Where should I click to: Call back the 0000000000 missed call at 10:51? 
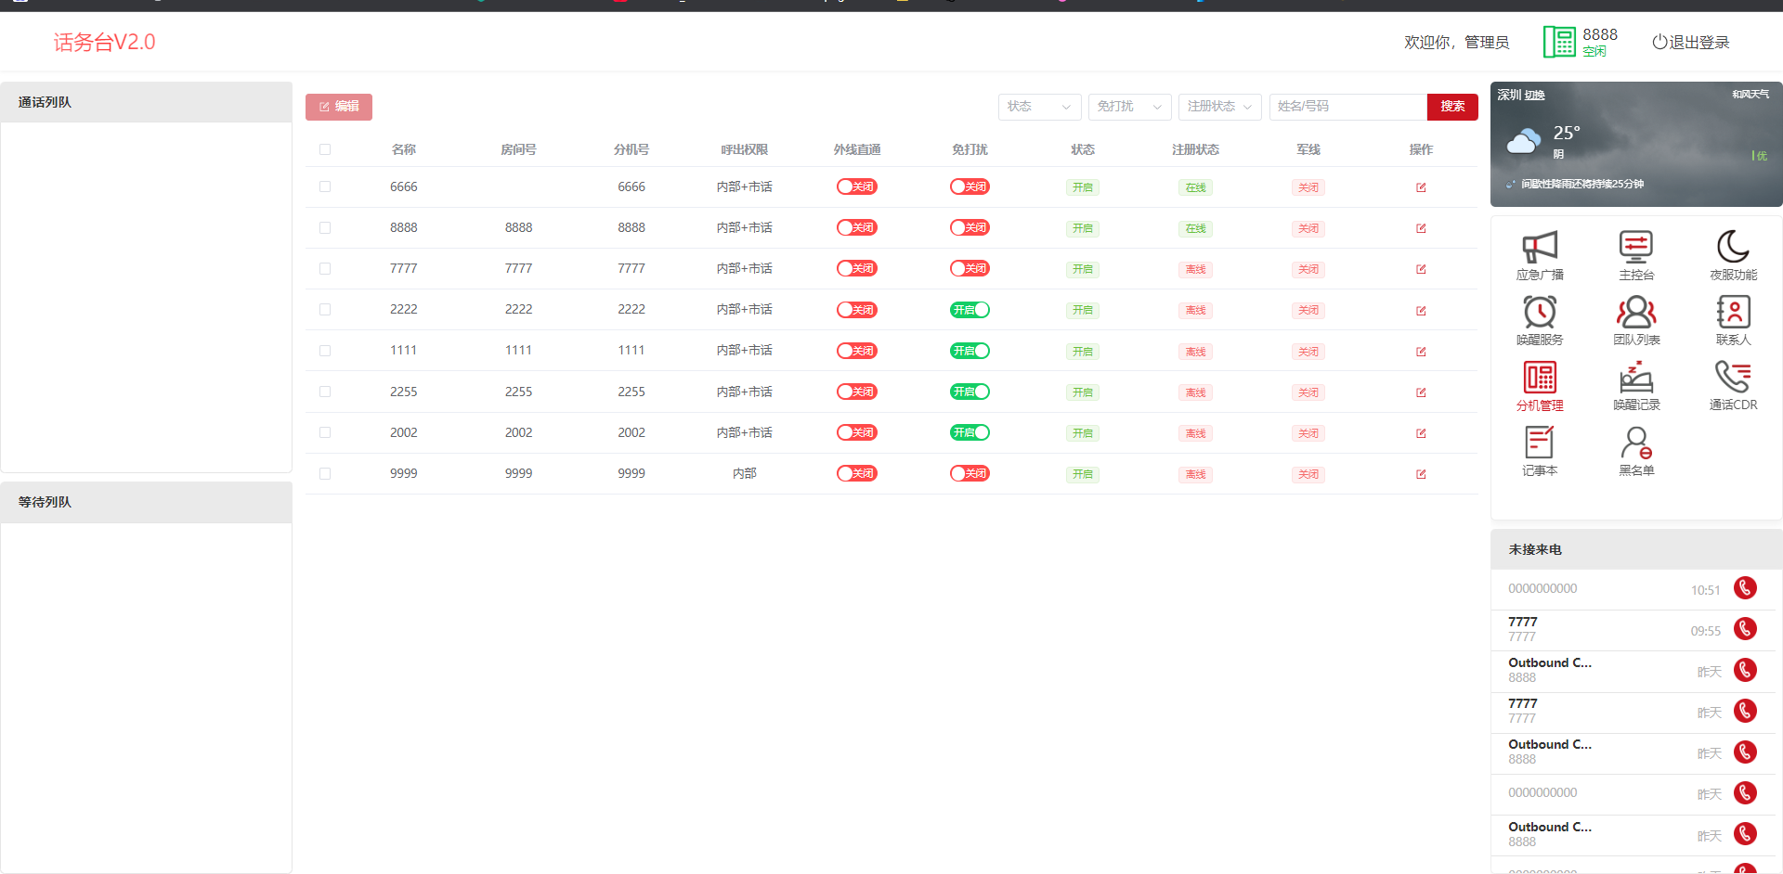1745,588
